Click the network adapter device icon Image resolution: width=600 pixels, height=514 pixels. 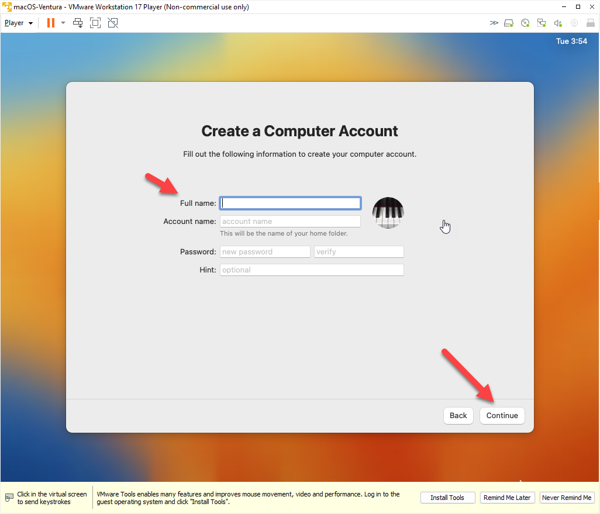[x=542, y=23]
